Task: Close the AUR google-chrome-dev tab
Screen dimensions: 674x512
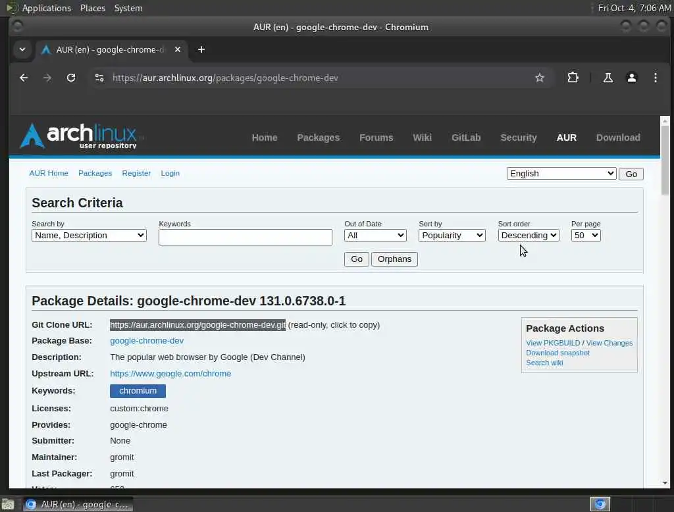Action: tap(178, 49)
